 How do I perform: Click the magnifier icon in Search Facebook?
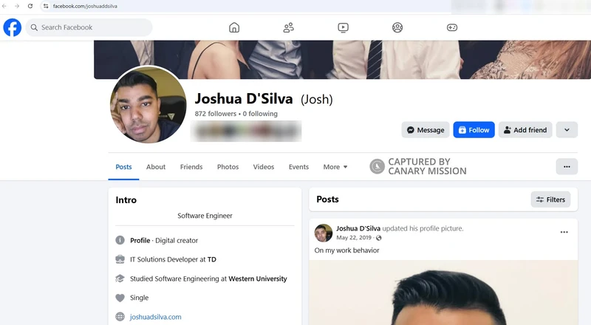pyautogui.click(x=34, y=27)
